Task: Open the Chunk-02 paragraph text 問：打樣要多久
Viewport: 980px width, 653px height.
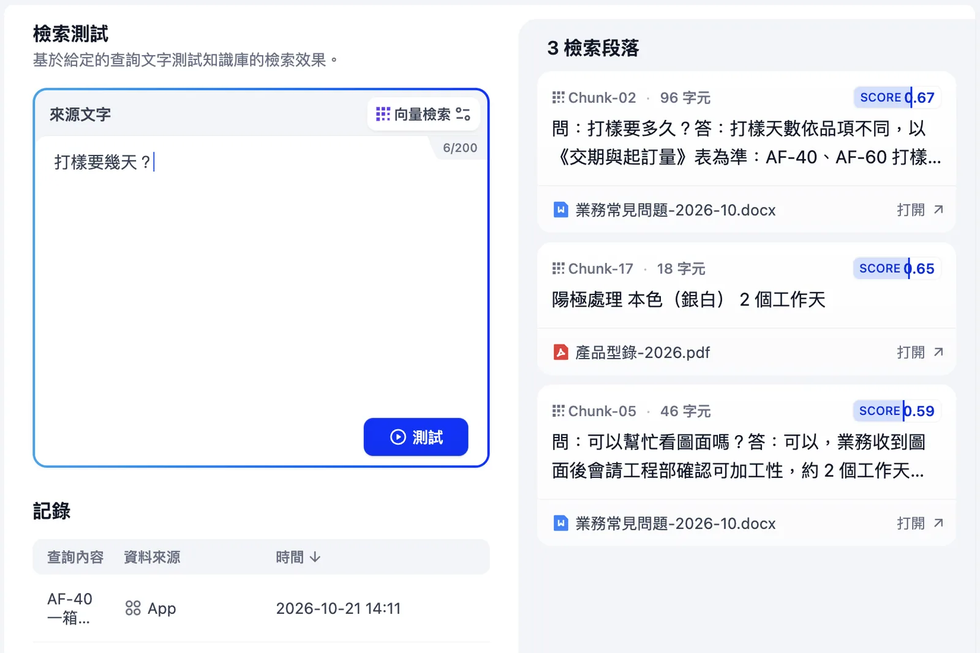Action: point(746,143)
